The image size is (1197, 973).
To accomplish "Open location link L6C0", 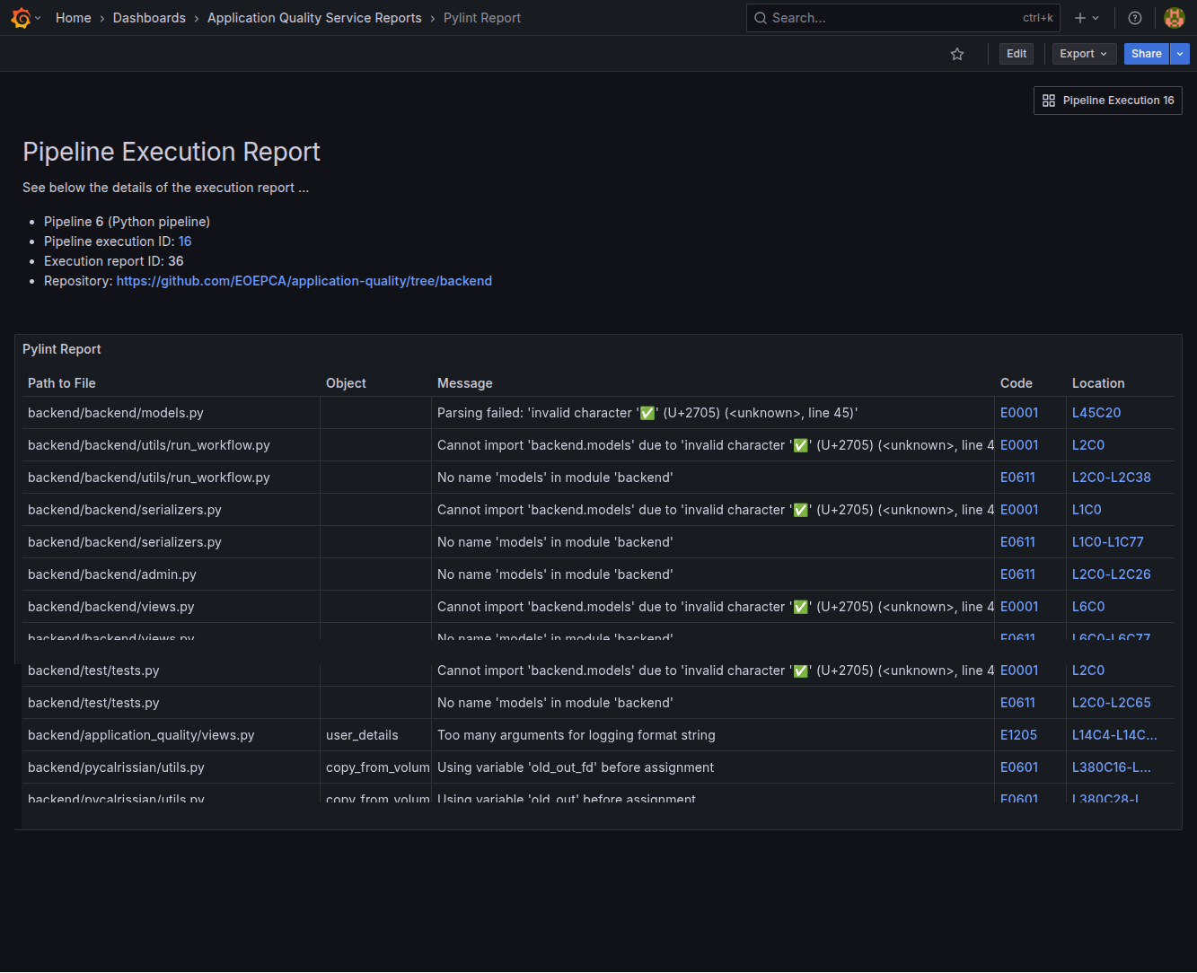I will pyautogui.click(x=1088, y=607).
